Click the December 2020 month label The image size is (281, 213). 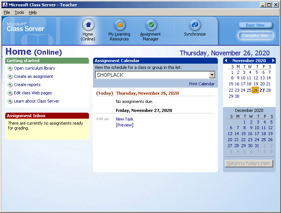tap(249, 110)
